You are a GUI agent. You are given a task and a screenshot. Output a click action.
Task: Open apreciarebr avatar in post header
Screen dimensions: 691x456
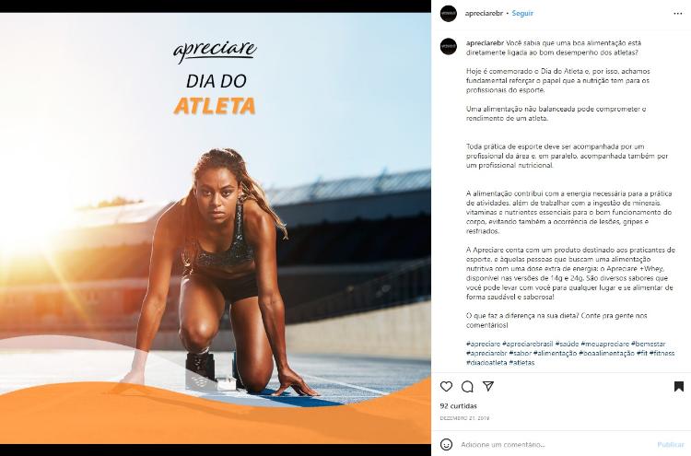point(448,14)
